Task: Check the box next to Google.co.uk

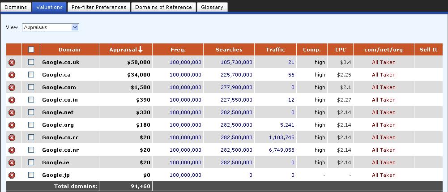Action: (x=31, y=62)
